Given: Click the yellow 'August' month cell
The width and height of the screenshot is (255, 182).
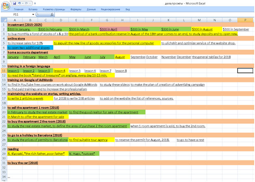Looking at the screenshot, I should coord(122,57).
